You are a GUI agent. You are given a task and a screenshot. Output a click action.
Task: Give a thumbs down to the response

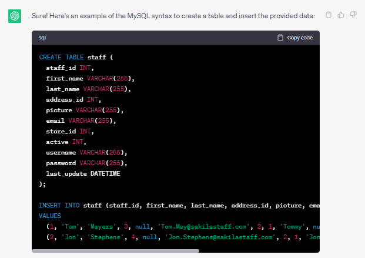tap(353, 15)
